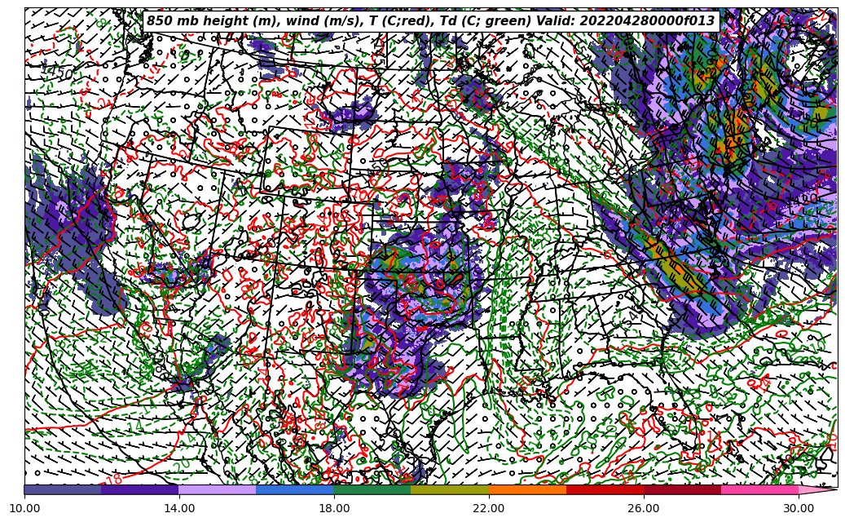Click the dark slate 10–12 colorbar segment
Viewport: 845px width, 522px height.
(x=63, y=489)
